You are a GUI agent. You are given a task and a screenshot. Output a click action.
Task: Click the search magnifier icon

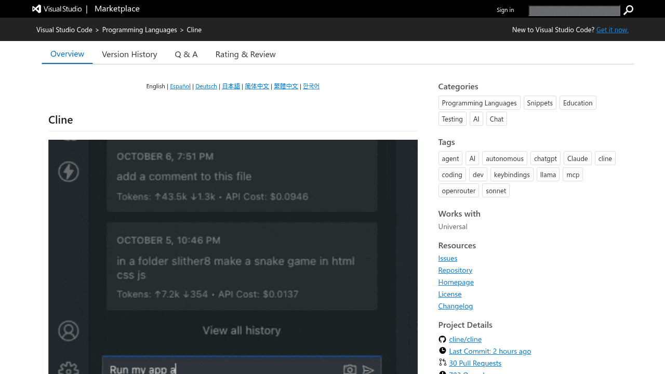click(628, 10)
